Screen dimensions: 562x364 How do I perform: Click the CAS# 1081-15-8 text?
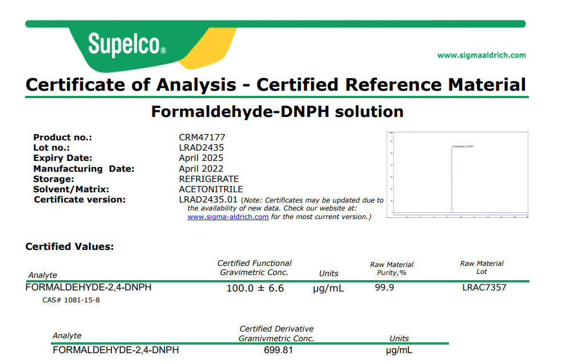coord(71,300)
